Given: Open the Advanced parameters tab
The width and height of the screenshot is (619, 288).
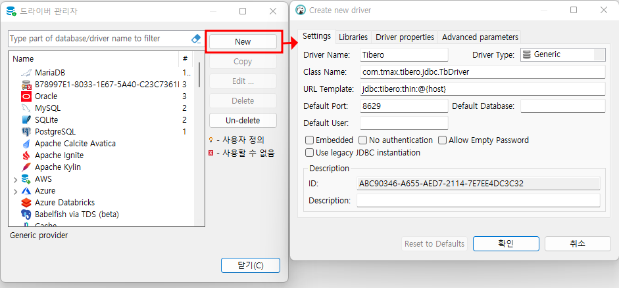Looking at the screenshot, I should coord(480,37).
